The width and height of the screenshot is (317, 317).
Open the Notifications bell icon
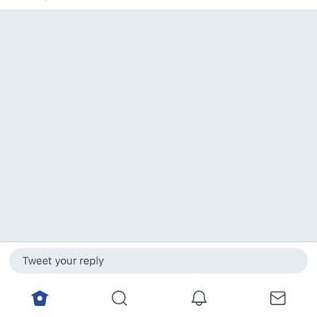199,298
